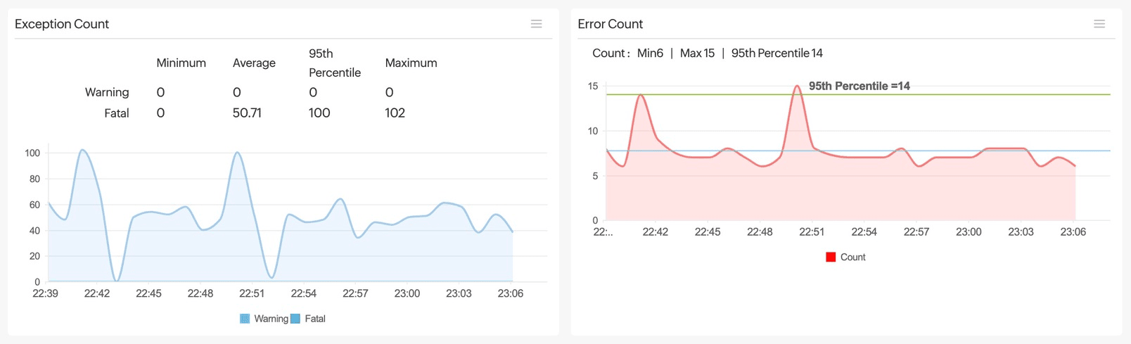
Task: Click the first Error Count peak near 22:41
Action: (641, 95)
